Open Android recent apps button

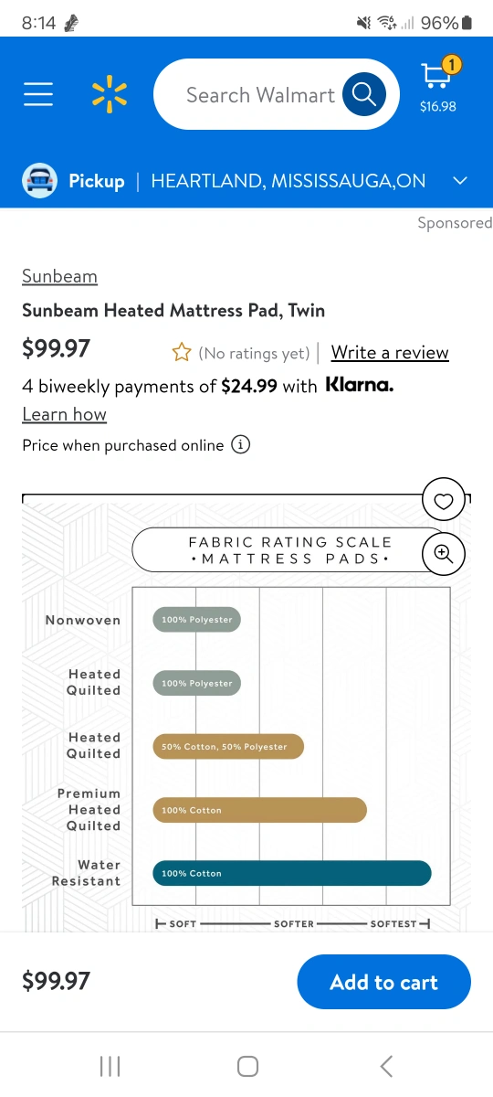pos(110,1066)
